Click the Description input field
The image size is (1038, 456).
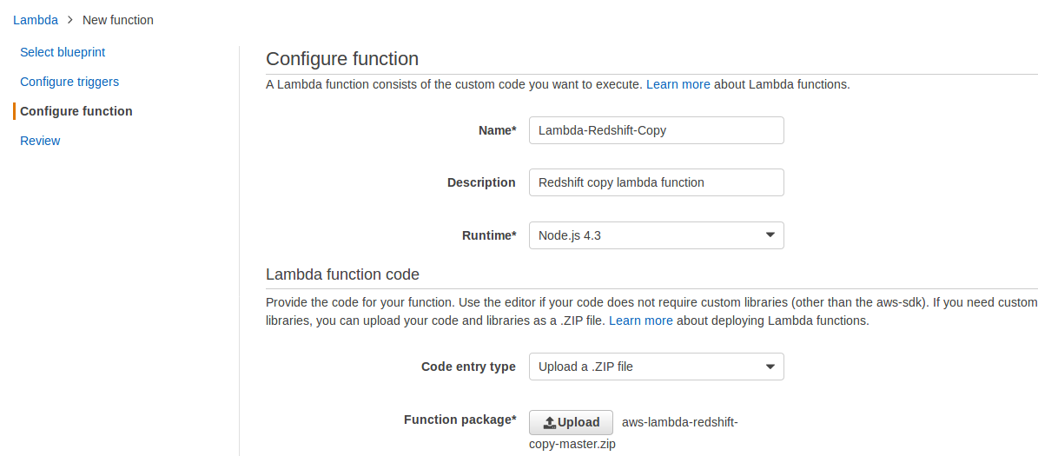tap(656, 182)
